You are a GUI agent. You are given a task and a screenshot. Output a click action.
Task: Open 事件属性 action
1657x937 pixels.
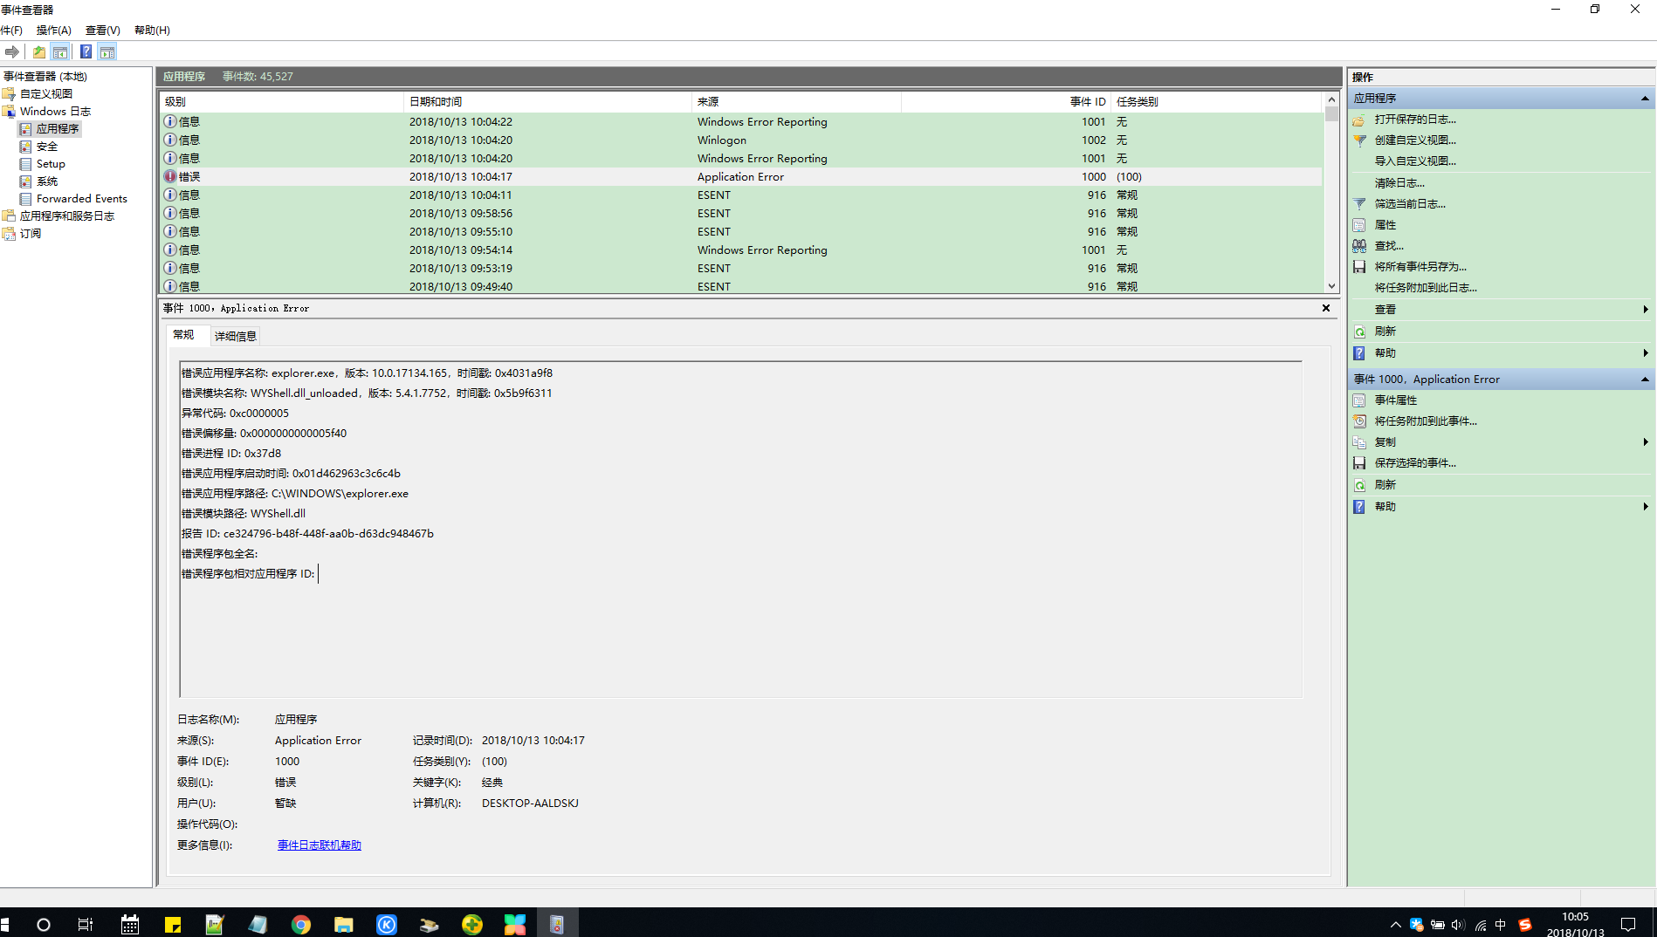[1396, 400]
